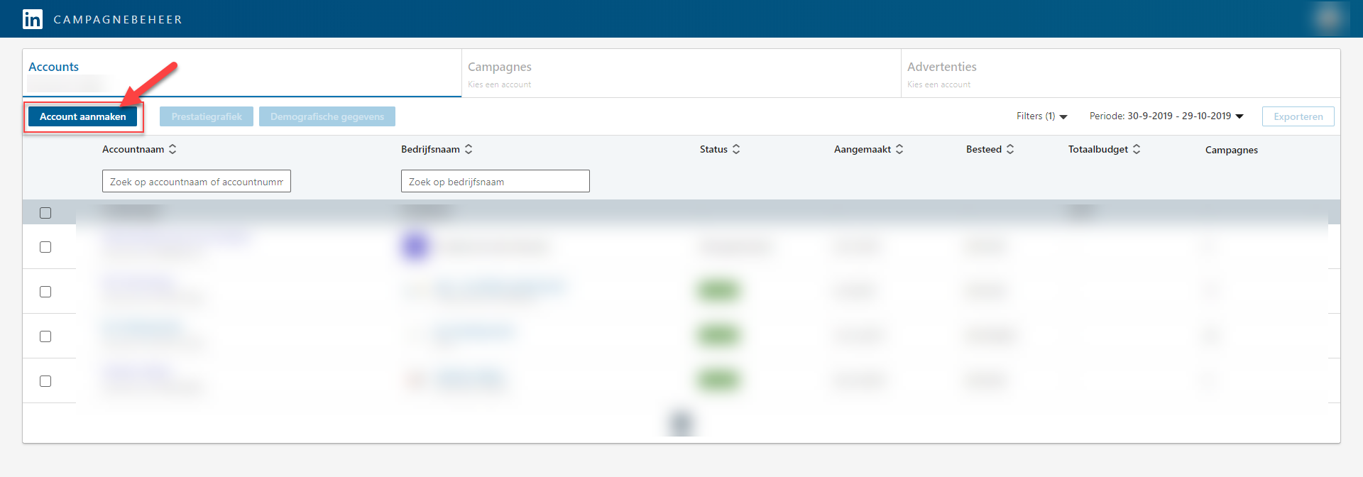Viewport: 1363px width, 477px height.
Task: Tick the select-all checkbox in header row
Action: 45,213
